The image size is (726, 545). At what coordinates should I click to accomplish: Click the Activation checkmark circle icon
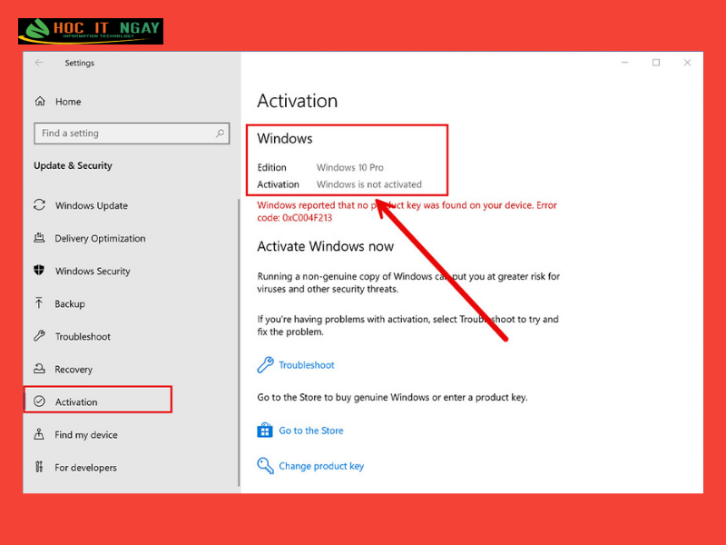[39, 401]
